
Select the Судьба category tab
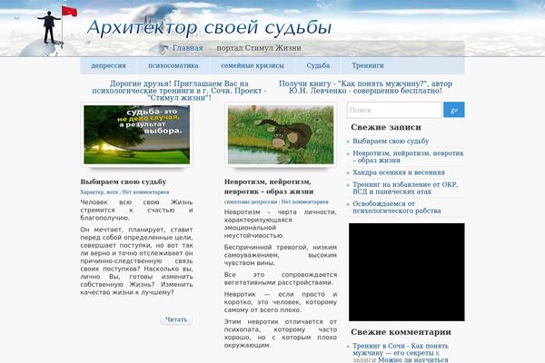pos(318,65)
